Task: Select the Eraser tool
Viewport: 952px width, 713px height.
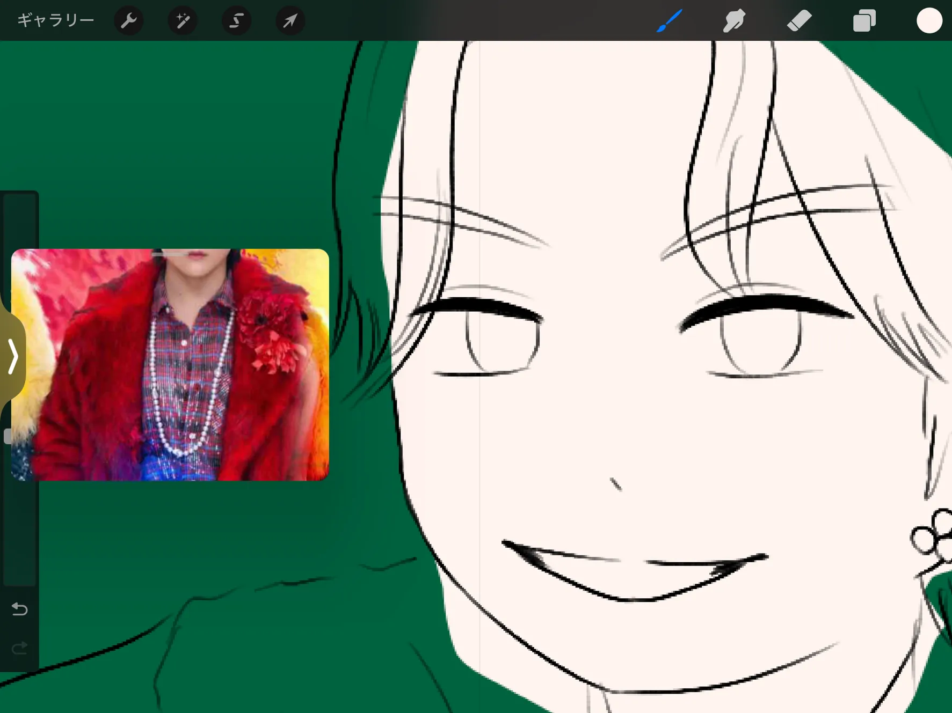Action: pos(799,20)
